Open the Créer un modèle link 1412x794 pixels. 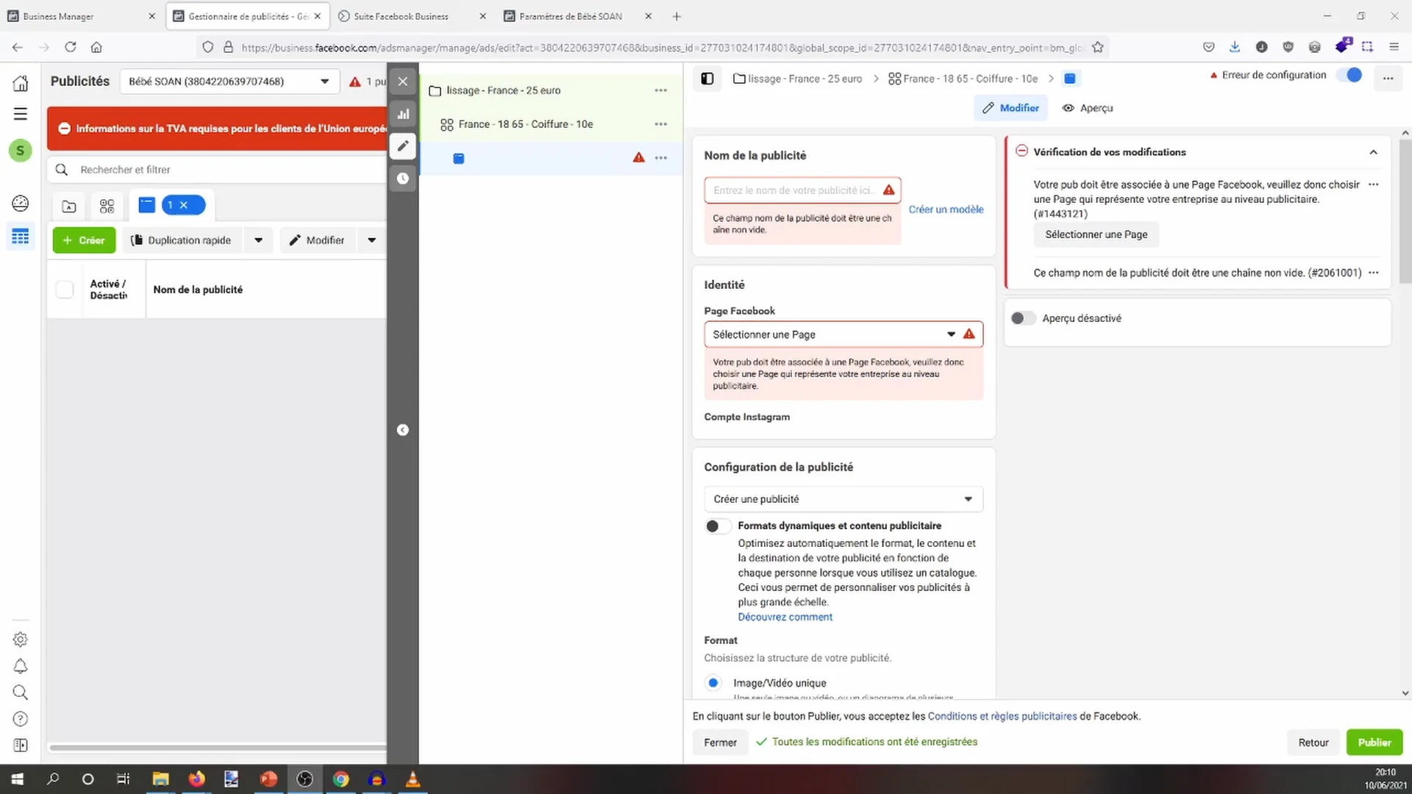click(946, 210)
